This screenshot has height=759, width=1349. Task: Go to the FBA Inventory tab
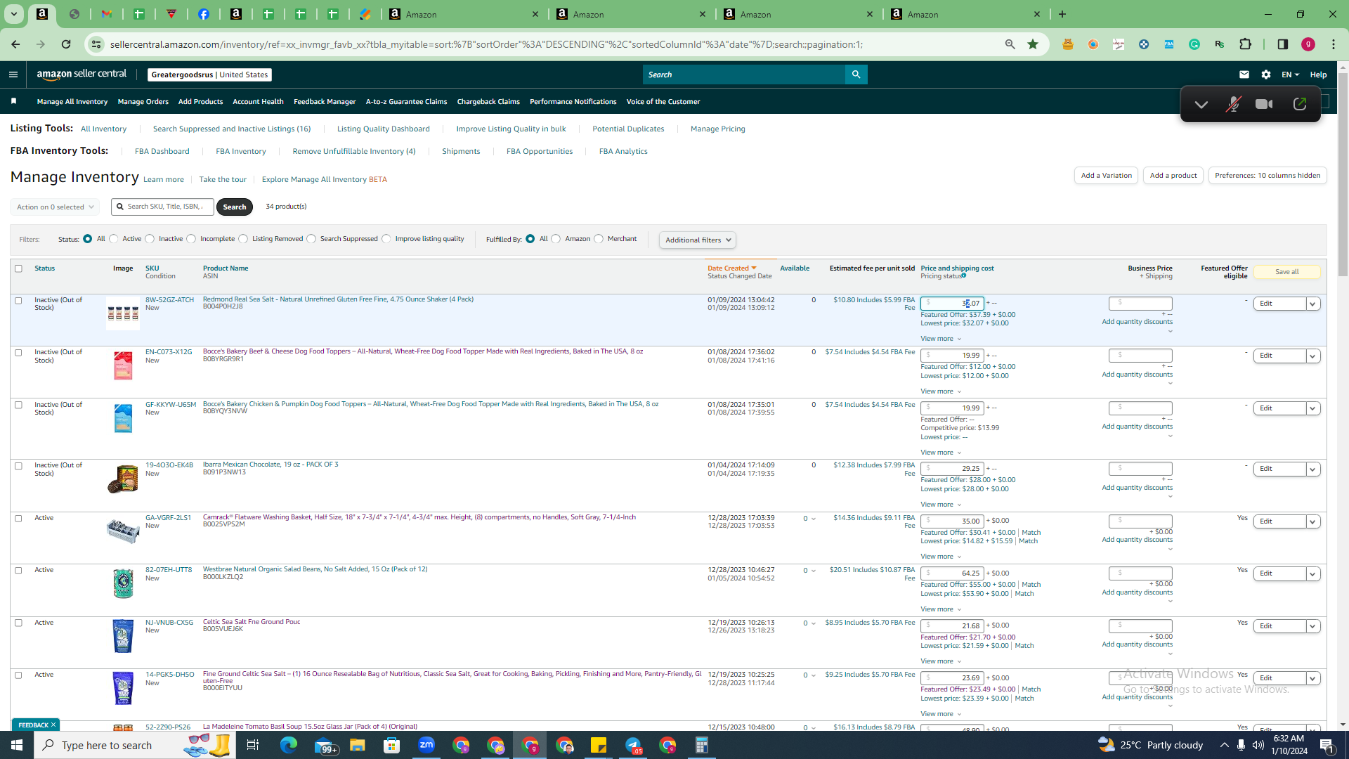(240, 151)
